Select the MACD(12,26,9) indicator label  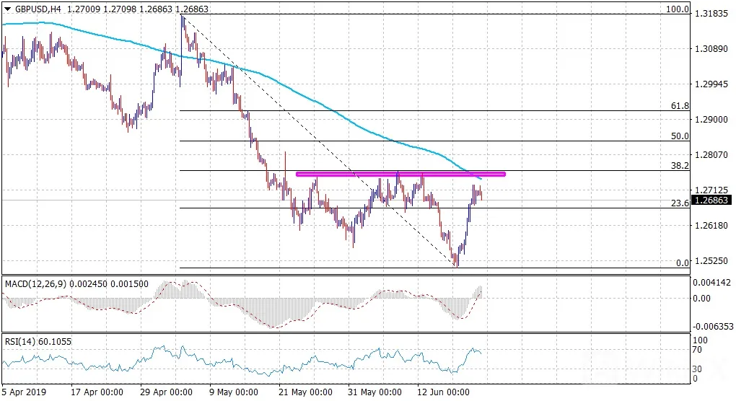coord(35,283)
